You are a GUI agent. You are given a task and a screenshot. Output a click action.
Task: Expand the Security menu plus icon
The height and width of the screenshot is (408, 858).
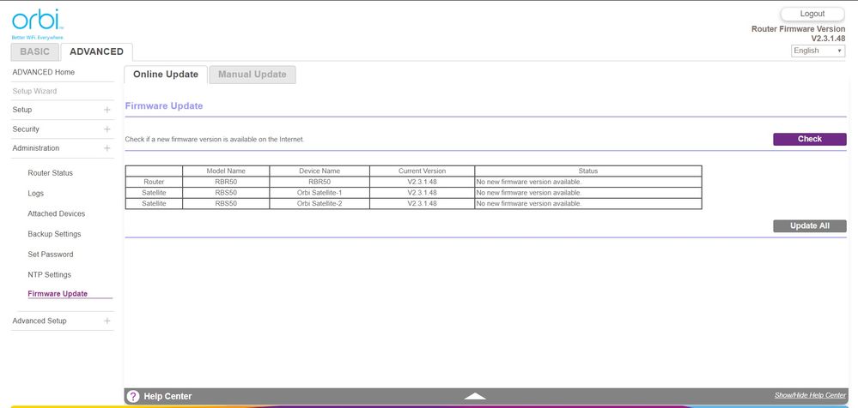106,129
